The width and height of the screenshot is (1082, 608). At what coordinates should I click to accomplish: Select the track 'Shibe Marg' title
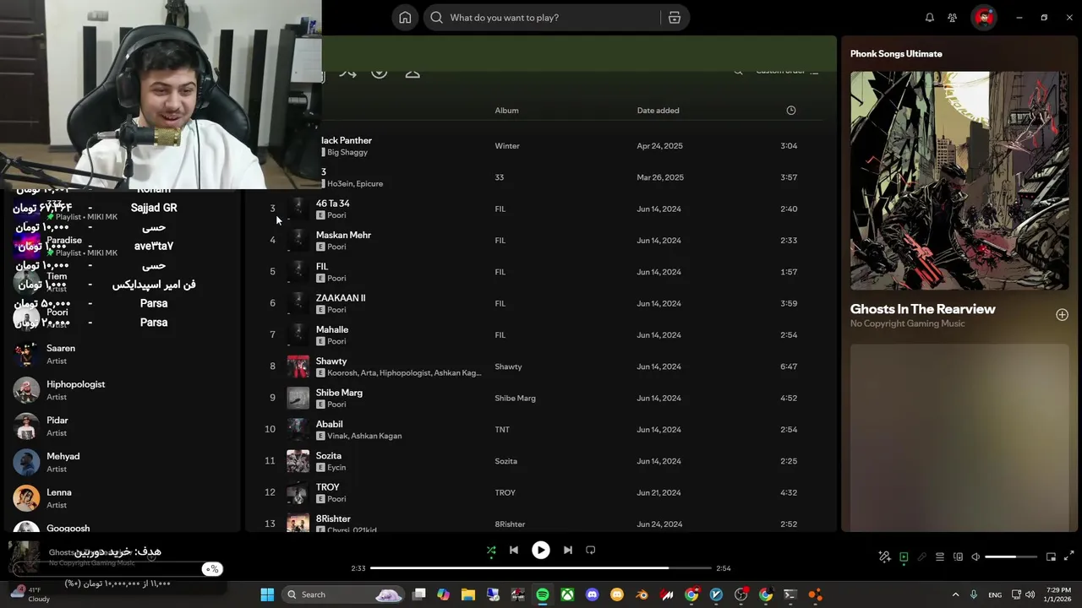coord(339,393)
